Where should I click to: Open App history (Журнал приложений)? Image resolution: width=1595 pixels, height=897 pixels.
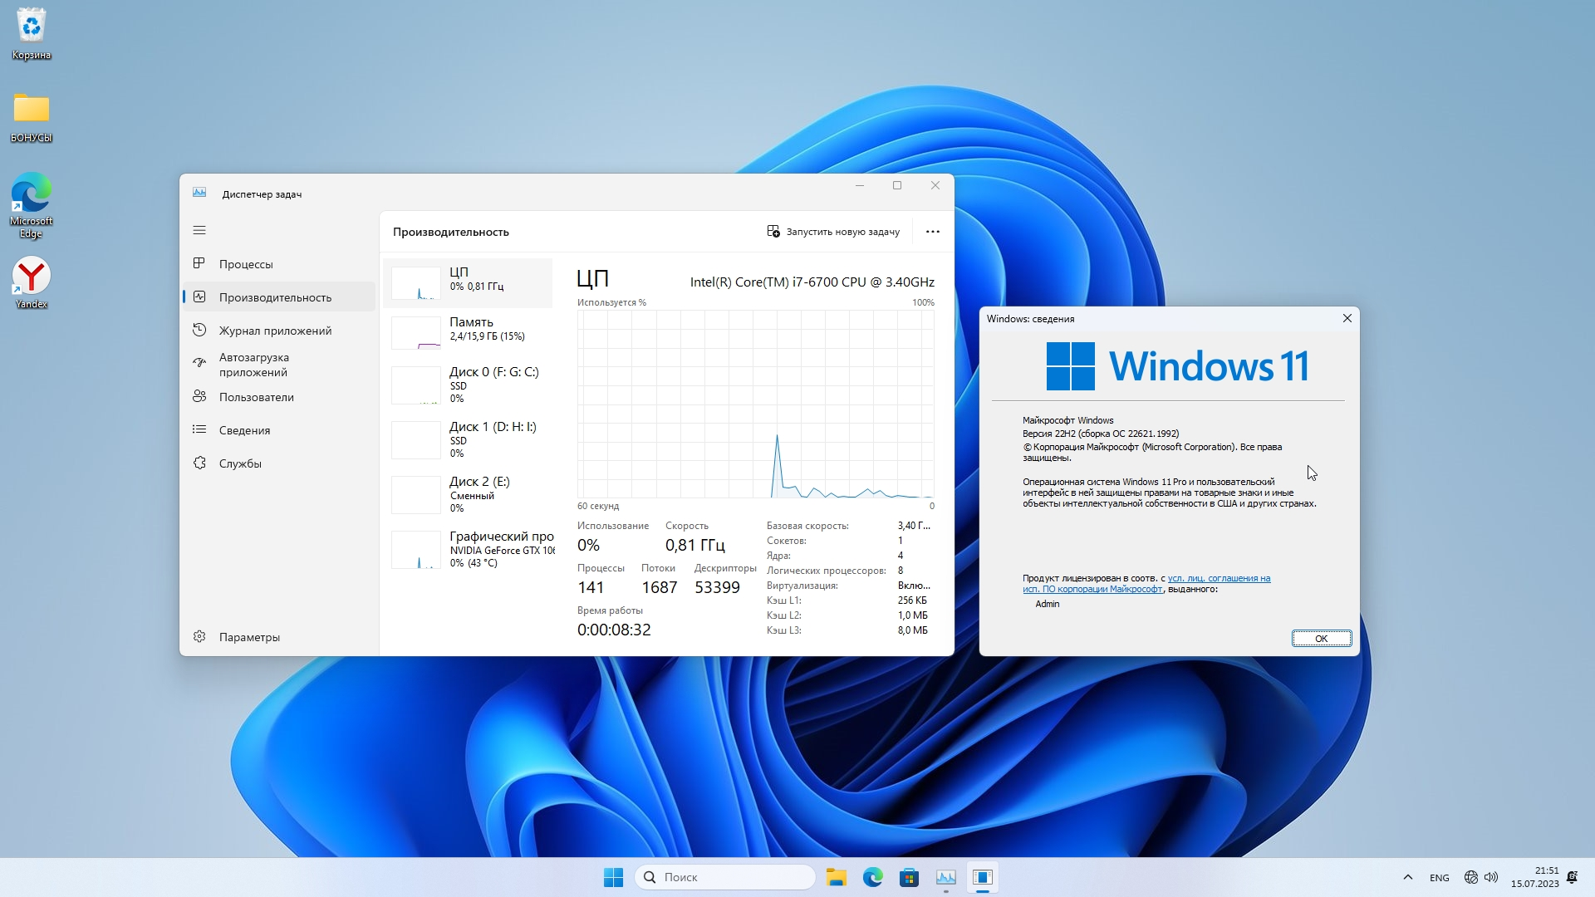point(275,331)
